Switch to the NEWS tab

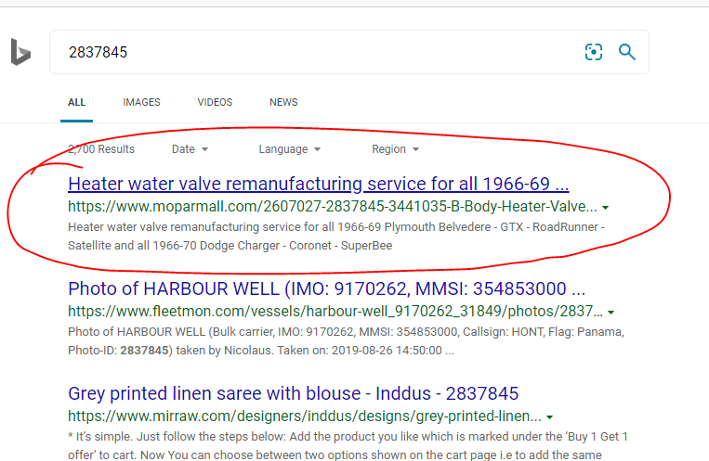[x=283, y=102]
